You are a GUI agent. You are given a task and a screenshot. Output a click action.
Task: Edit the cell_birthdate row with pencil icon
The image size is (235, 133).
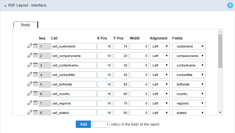(x=30, y=84)
